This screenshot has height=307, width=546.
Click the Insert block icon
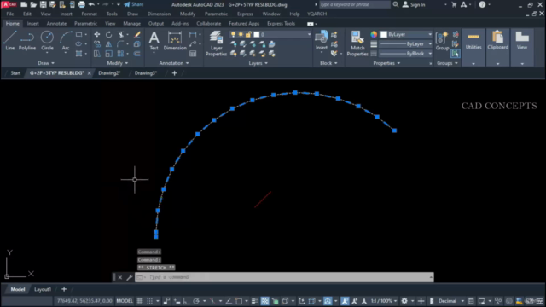click(322, 40)
